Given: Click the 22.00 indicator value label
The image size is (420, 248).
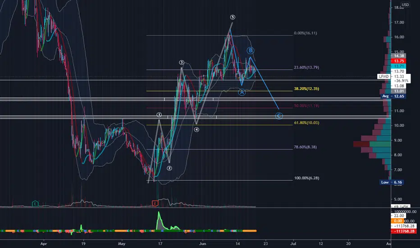Looking at the screenshot, I should (x=398, y=216).
